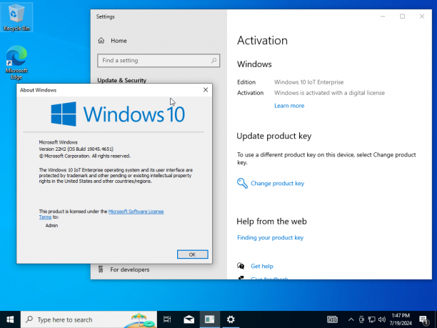Viewport: 437px width, 328px height.
Task: Click Learn more under Activation
Action: click(x=289, y=106)
